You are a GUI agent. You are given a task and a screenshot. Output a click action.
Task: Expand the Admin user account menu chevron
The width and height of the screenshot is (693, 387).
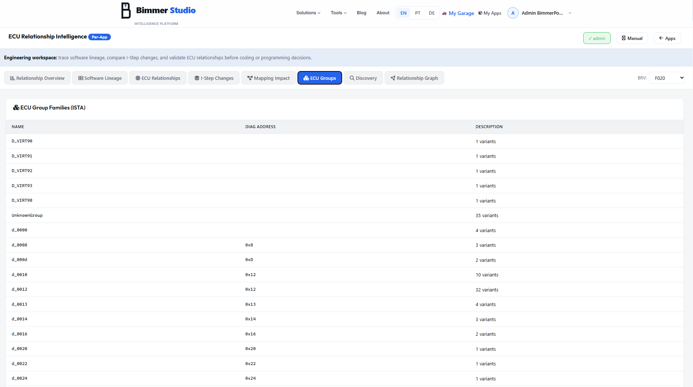(x=570, y=13)
